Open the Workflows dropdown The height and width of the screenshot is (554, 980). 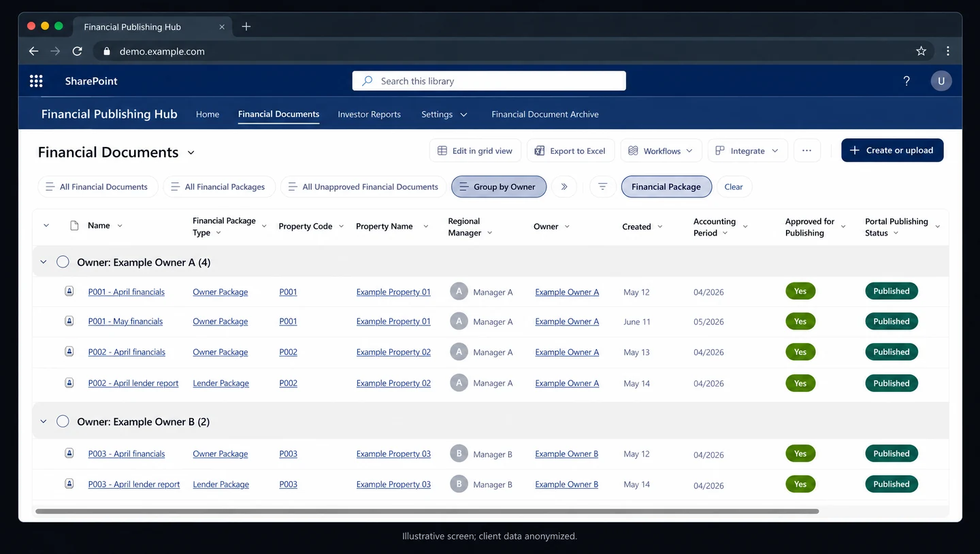click(660, 150)
